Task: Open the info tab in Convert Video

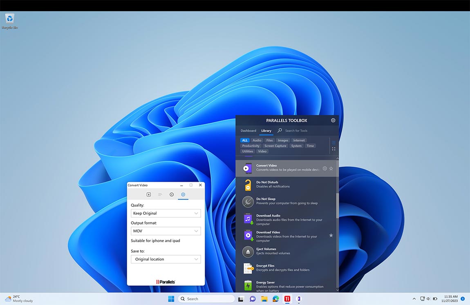Action: coord(172,194)
